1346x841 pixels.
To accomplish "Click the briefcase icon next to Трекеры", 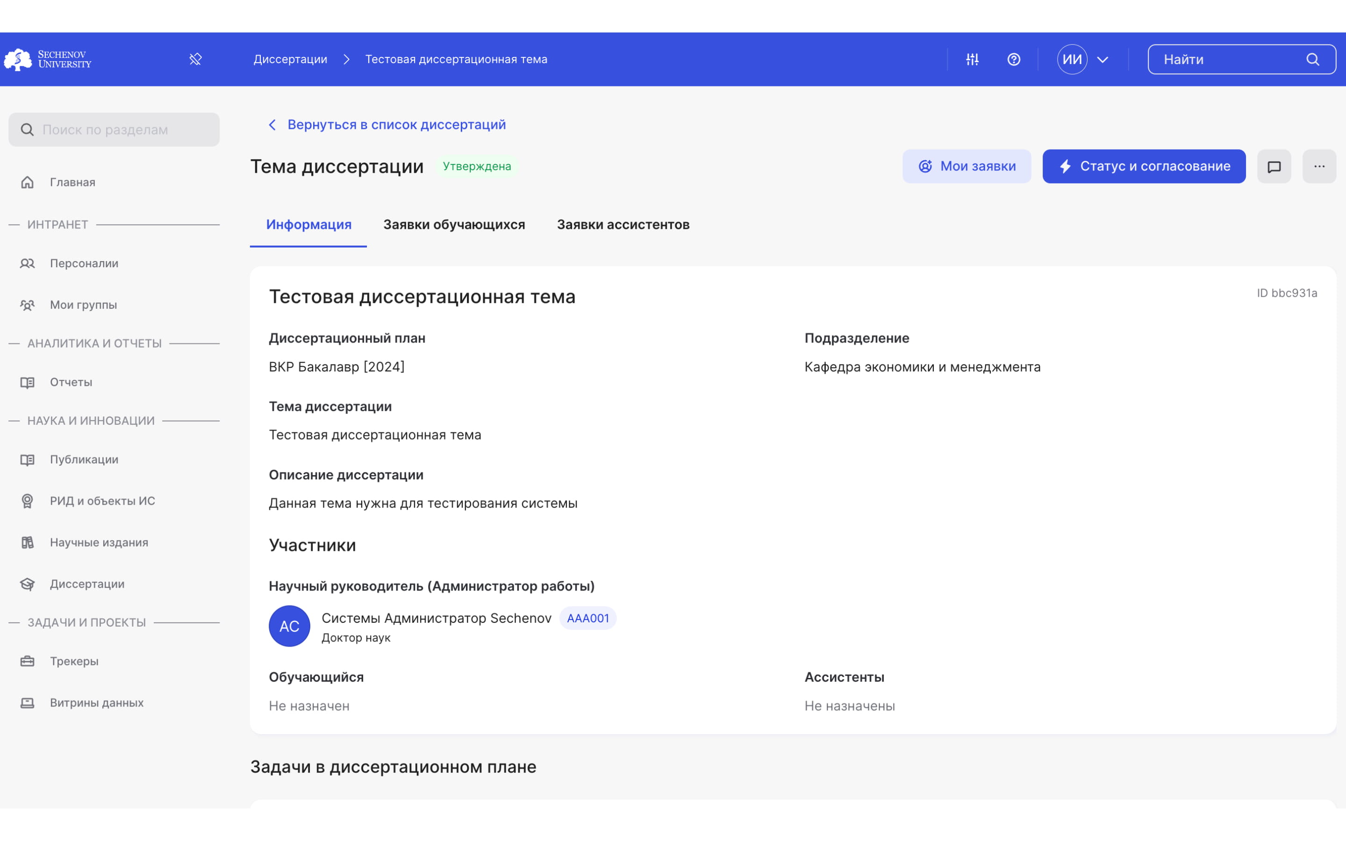I will (x=27, y=661).
